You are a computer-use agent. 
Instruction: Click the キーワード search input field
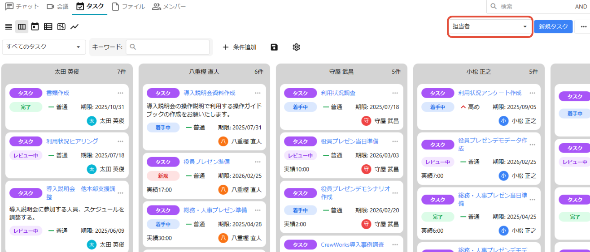tap(168, 47)
